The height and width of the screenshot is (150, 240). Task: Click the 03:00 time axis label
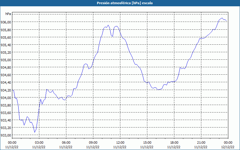(39, 143)
